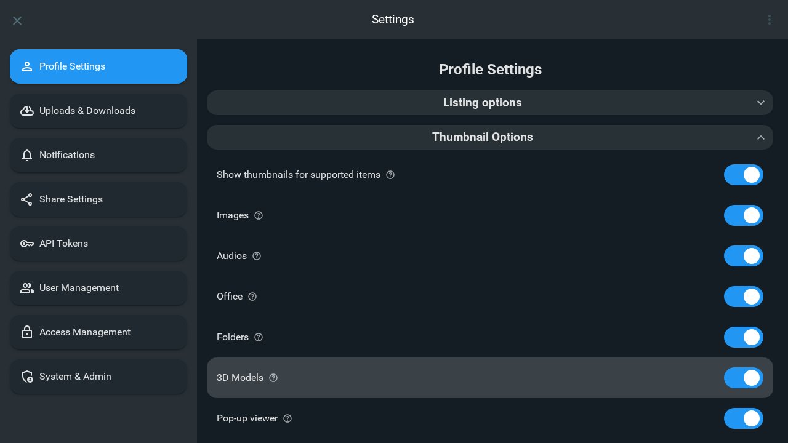Switch off the Pop-up viewer toggle
The width and height of the screenshot is (788, 443).
point(743,418)
